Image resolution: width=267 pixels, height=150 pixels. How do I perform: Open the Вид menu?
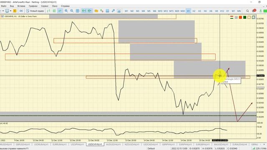click(12, 6)
